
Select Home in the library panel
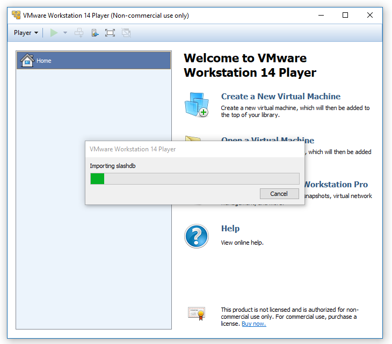coord(94,61)
